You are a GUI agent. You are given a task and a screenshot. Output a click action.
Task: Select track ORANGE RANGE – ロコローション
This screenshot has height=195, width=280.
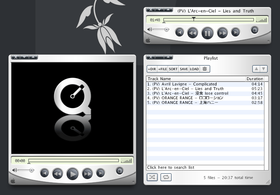205,98
